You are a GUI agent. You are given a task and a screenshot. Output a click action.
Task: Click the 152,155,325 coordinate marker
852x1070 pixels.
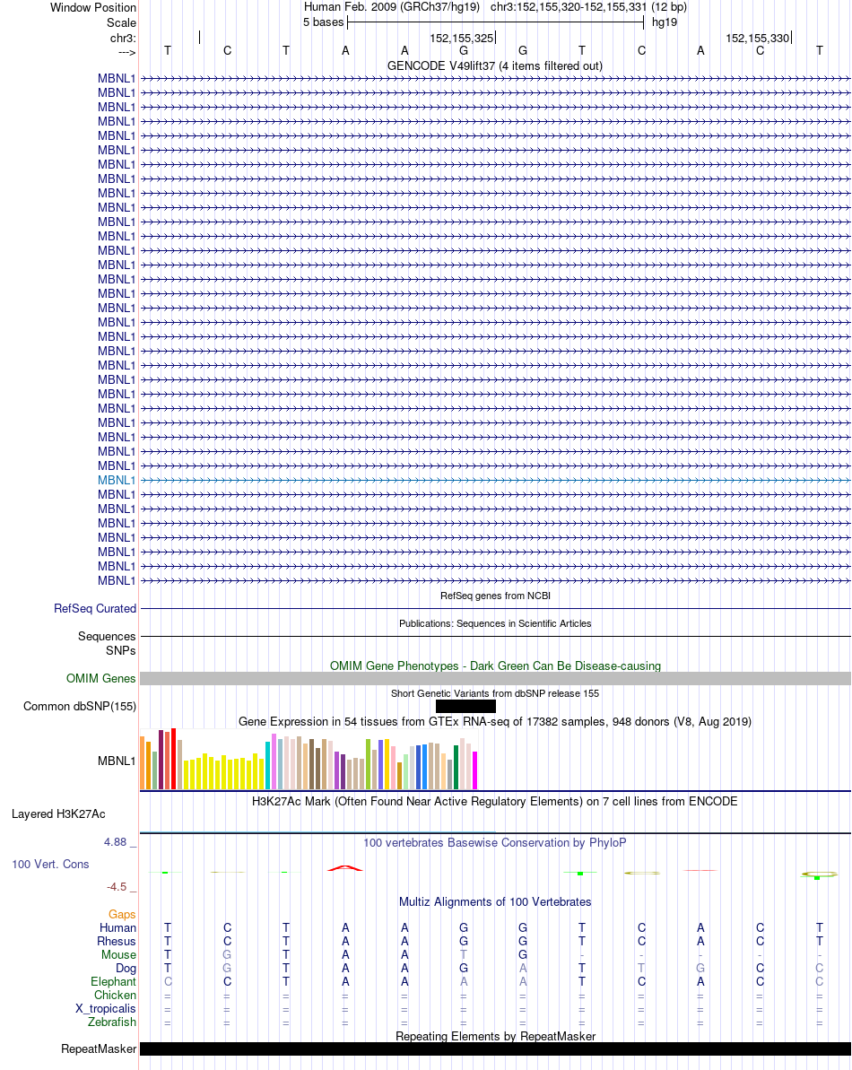tap(462, 39)
